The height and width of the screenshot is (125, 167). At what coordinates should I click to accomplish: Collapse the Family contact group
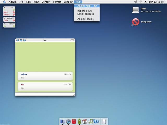pos(4,24)
